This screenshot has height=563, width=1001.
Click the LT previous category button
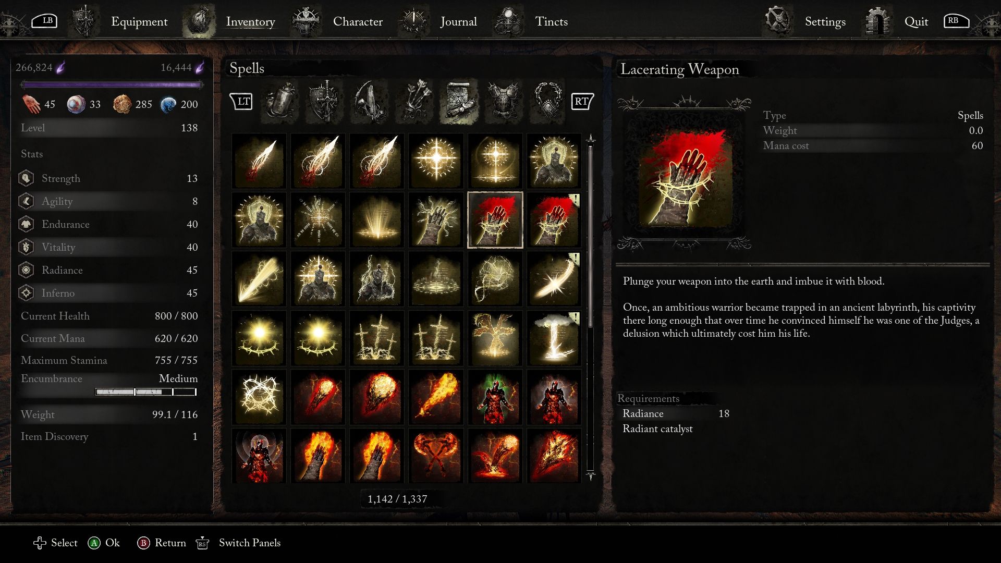tap(241, 101)
